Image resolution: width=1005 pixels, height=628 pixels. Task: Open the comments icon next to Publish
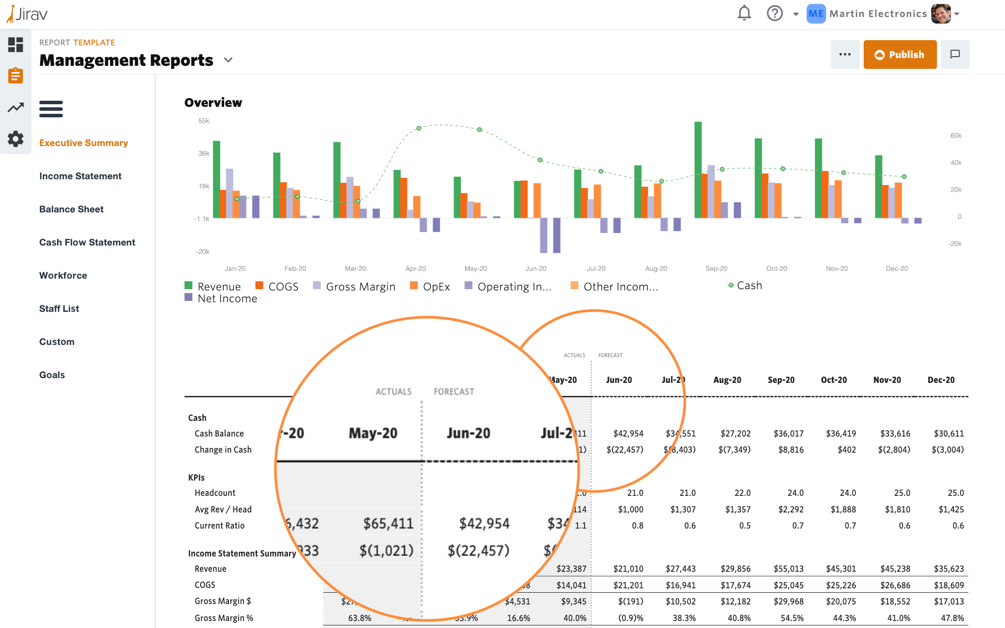tap(955, 54)
